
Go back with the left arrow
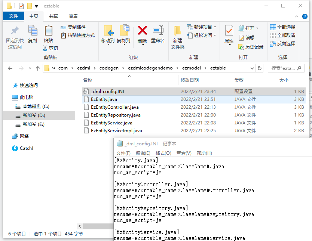click(x=10, y=68)
